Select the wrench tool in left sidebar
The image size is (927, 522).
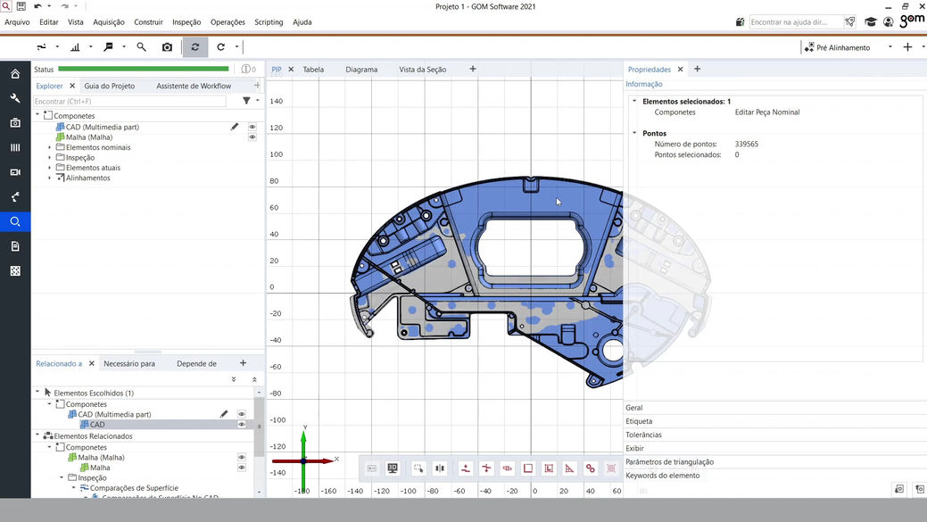point(15,98)
